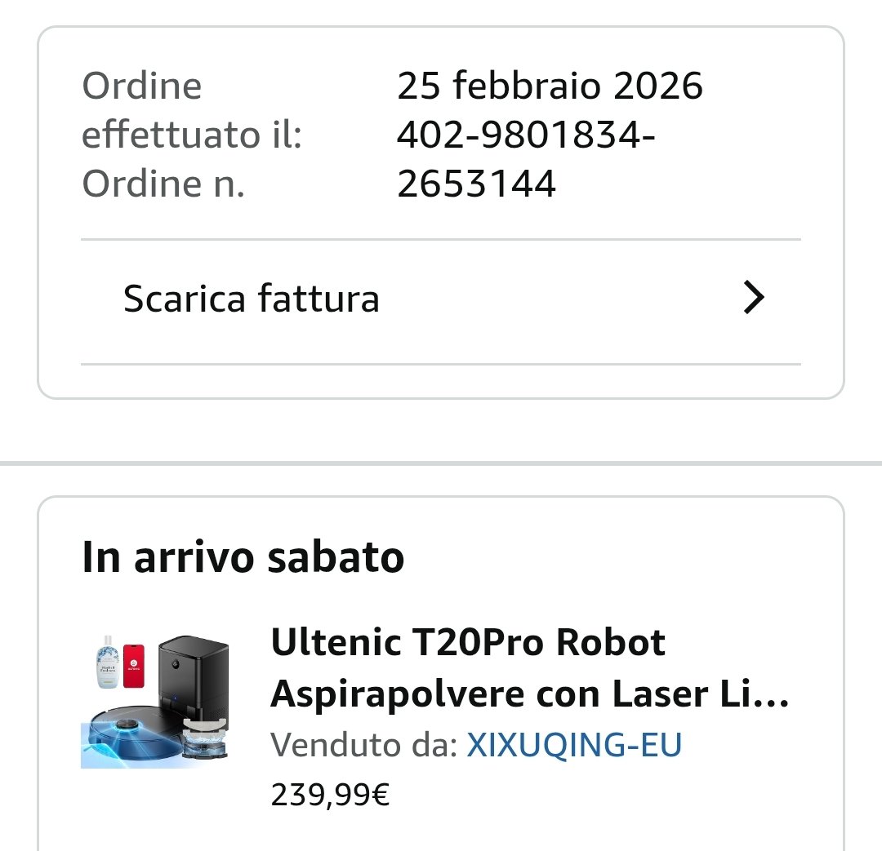Visit the XIXUQING-EU seller page
The image size is (882, 851).
coord(574,745)
